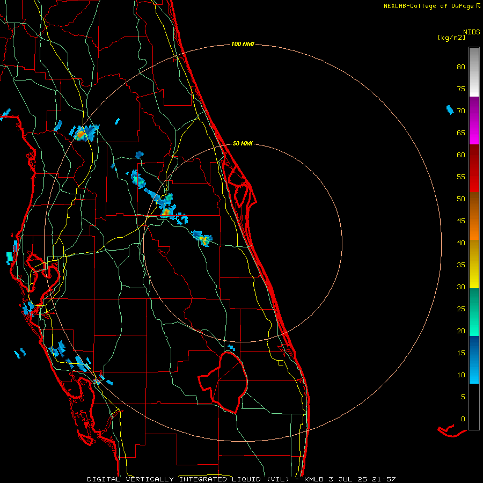Click the teal green band of the color scale
Screen dimensions: 483x483
tap(474, 312)
